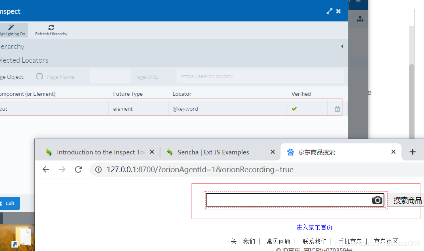This screenshot has width=424, height=251.
Task: Open the 进入京东首页 link
Action: click(314, 227)
